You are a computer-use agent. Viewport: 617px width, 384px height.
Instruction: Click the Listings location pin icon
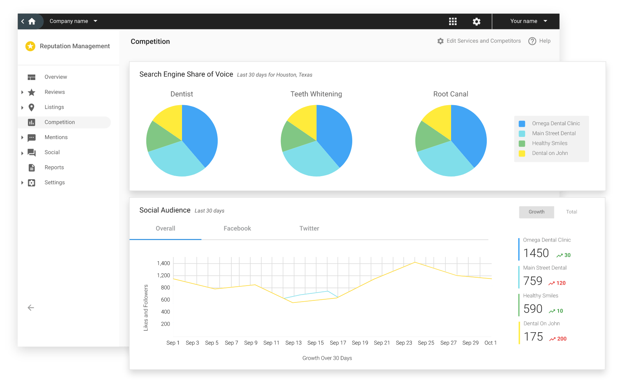tap(32, 107)
